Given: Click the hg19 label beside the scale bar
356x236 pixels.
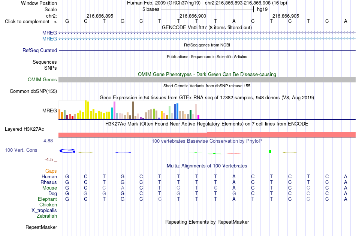Looking at the screenshot, I should point(262,9).
